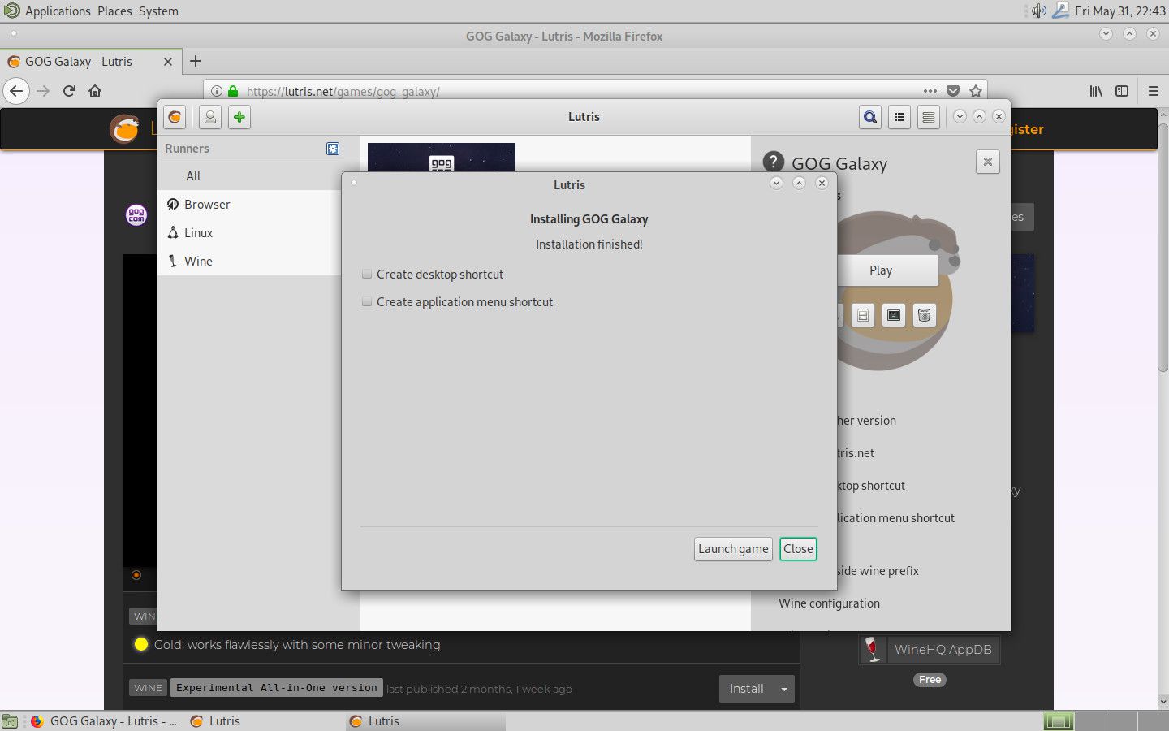Click the Launch game button
This screenshot has width=1169, height=731.
tap(733, 549)
